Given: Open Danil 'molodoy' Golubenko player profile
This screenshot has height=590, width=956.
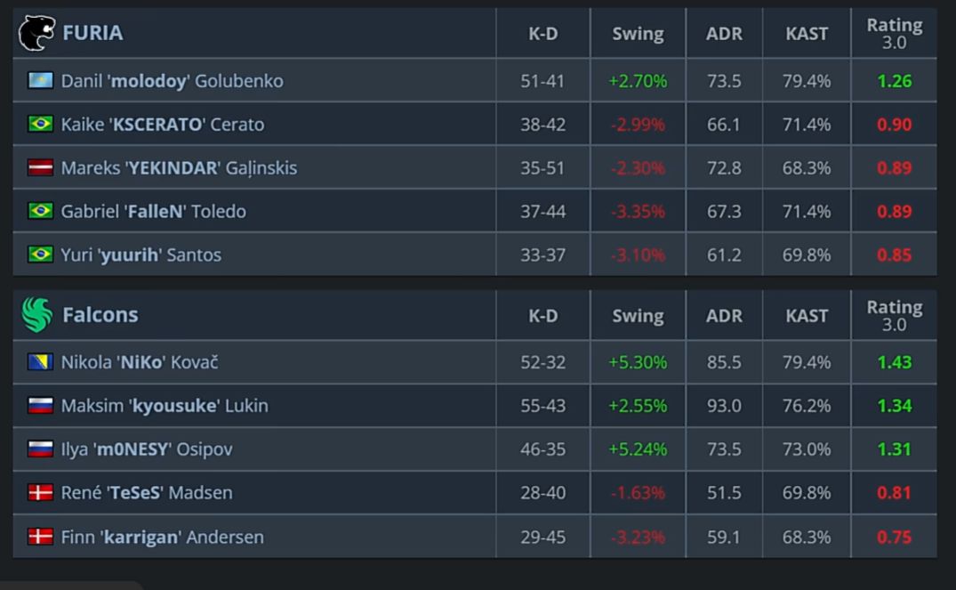Looking at the screenshot, I should pyautogui.click(x=172, y=81).
